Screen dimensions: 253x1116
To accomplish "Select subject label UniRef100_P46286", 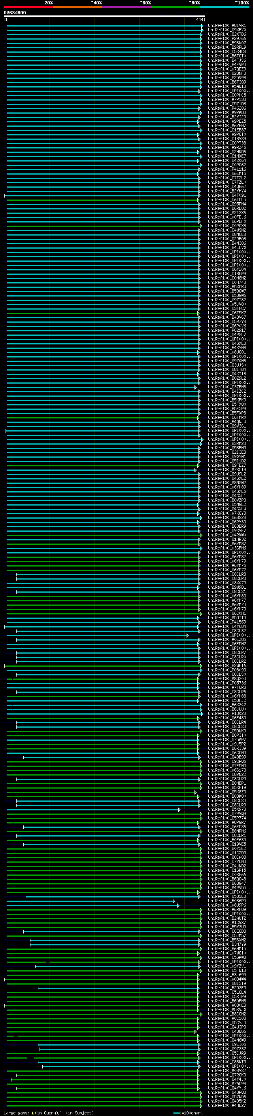I will [x=227, y=108].
